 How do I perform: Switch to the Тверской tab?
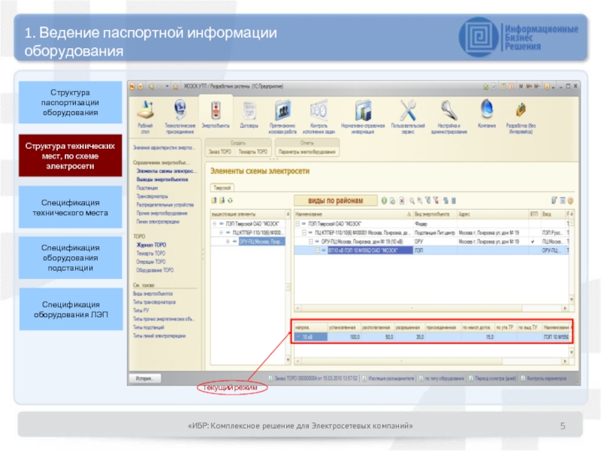coord(222,187)
